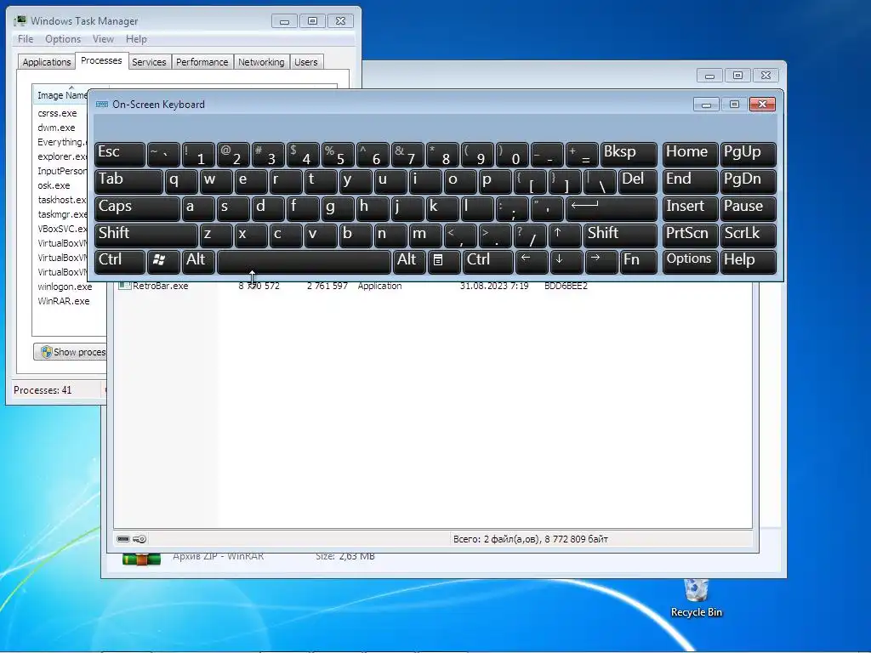The image size is (871, 653).
Task: Hit the Pause key
Action: 748,208
